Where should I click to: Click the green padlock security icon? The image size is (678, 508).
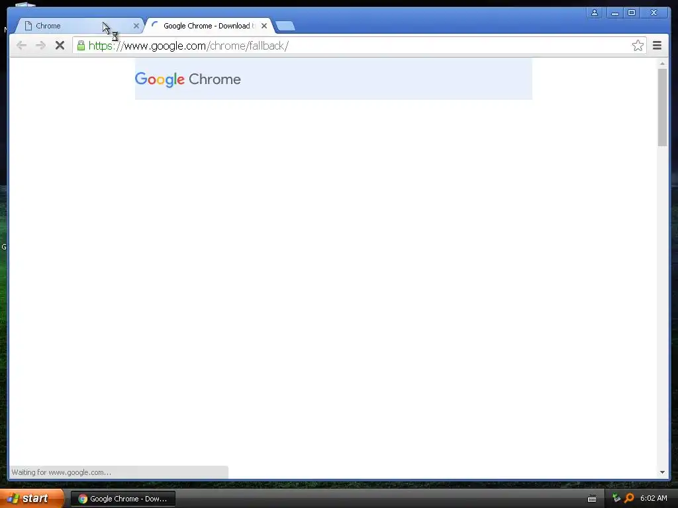81,46
